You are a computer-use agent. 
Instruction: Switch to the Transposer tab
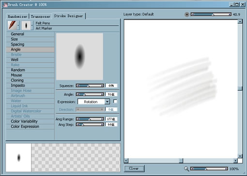tap(41, 16)
